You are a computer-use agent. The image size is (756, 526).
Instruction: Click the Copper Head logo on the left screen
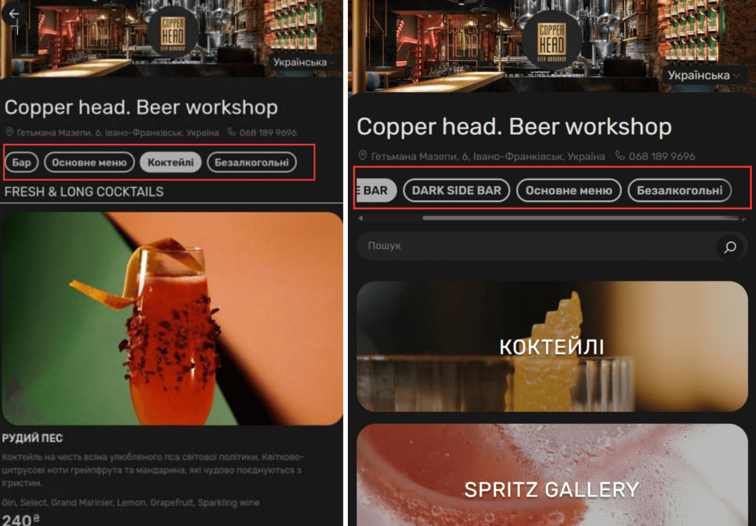point(173,33)
